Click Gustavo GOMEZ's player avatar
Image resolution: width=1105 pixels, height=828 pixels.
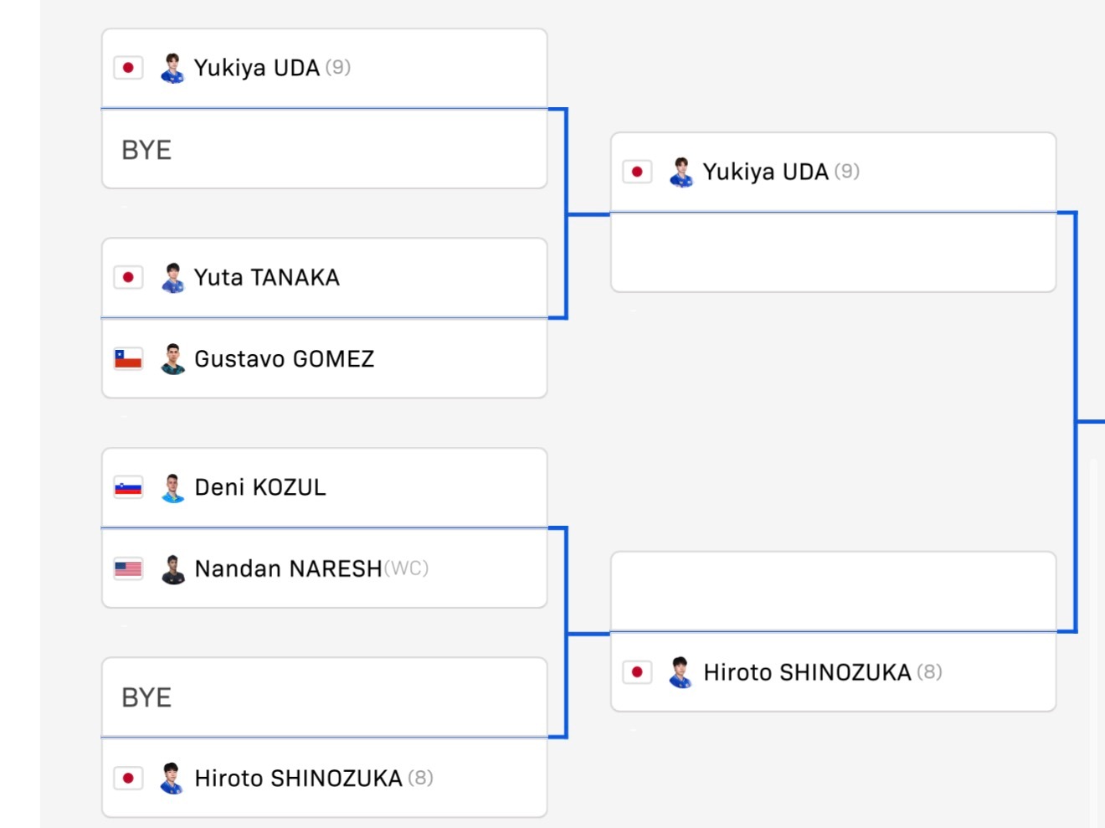click(x=172, y=359)
